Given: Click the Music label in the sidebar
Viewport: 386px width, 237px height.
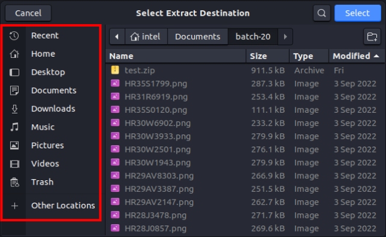Looking at the screenshot, I should (43, 127).
